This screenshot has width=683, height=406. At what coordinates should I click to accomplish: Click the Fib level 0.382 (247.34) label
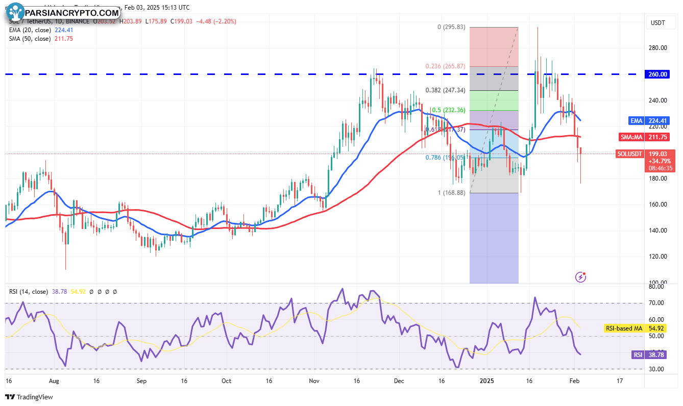[445, 90]
